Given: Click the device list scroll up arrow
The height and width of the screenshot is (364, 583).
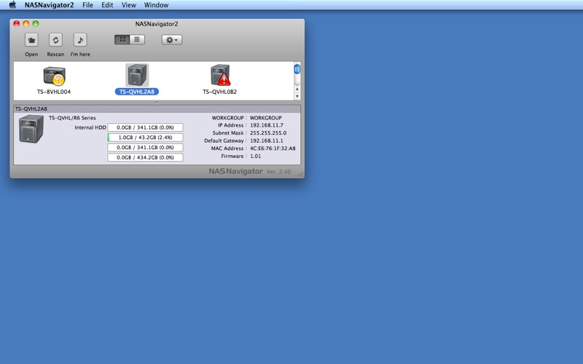Looking at the screenshot, I should (x=297, y=89).
